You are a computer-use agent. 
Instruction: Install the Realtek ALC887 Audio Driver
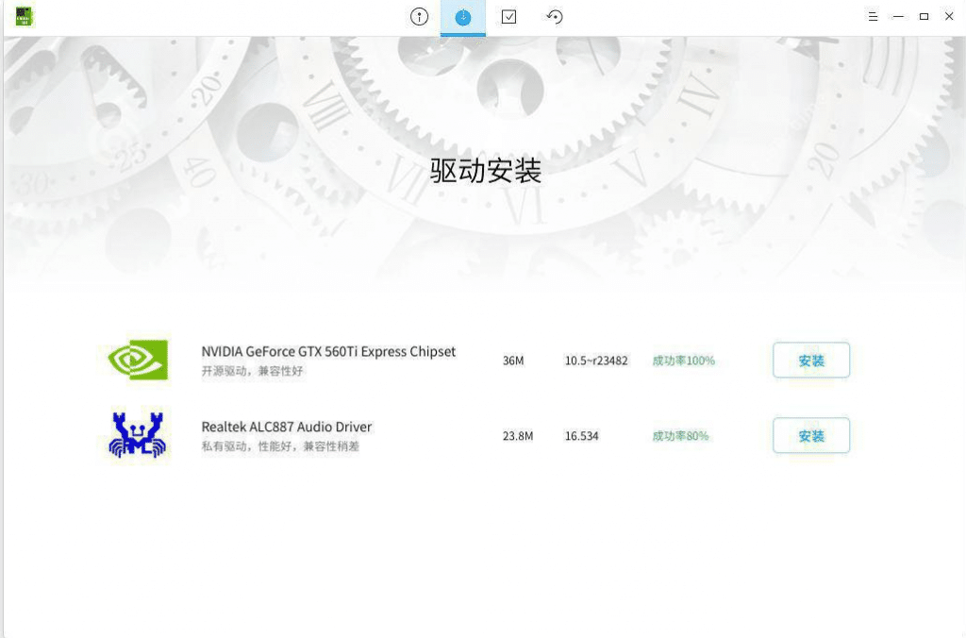click(810, 436)
